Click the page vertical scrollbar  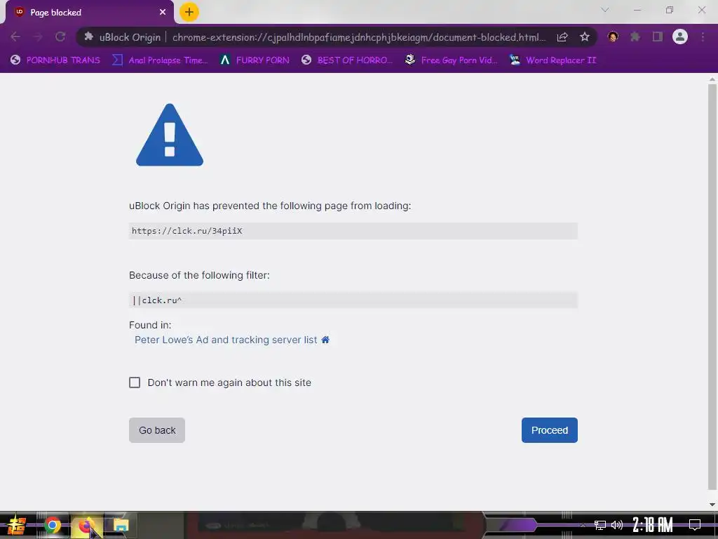712,286
